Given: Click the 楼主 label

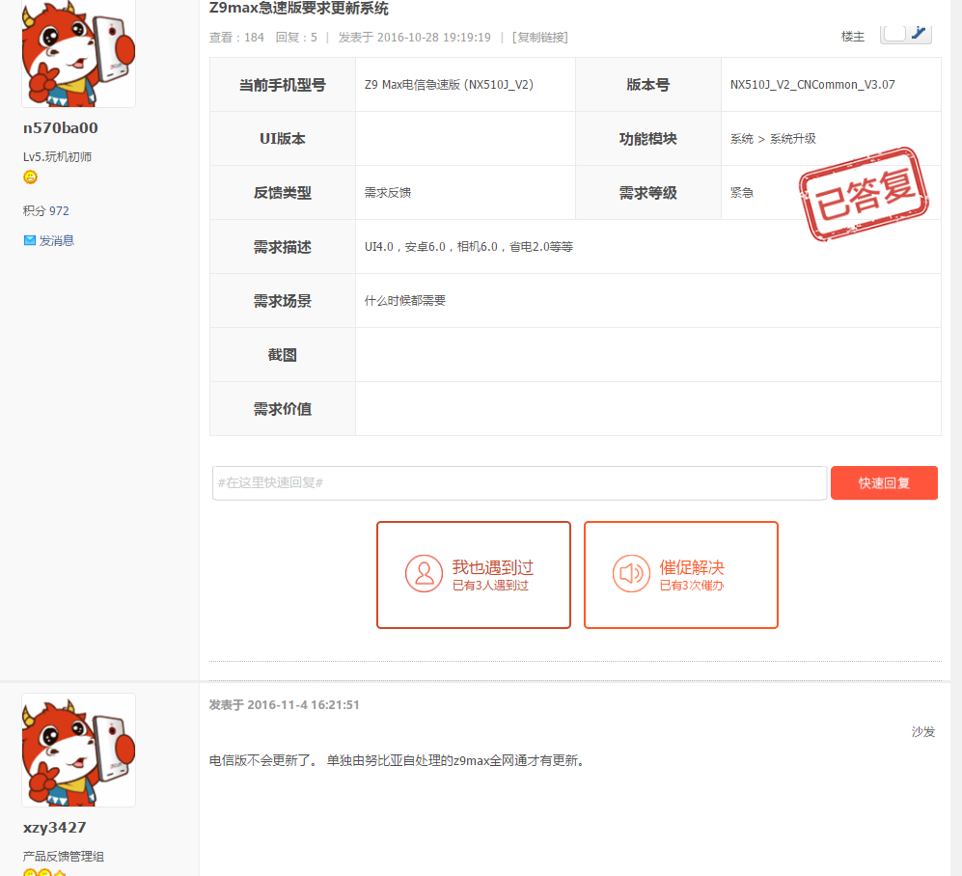Looking at the screenshot, I should click(852, 37).
